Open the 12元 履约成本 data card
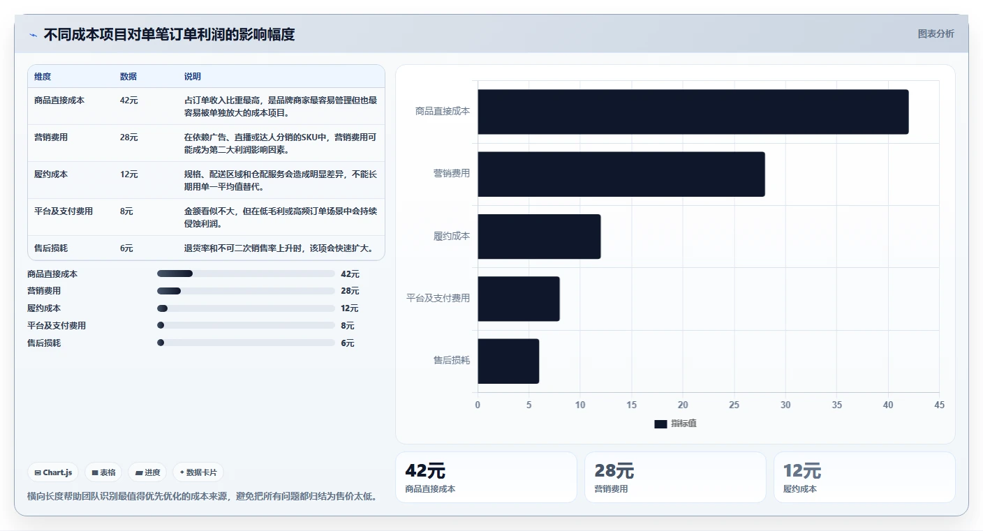 click(864, 477)
